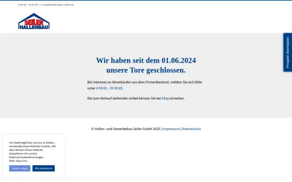Viewport: 292px width, 182px height.
Task: Open the Prospekt downloaden side tab
Action: coord(288,52)
